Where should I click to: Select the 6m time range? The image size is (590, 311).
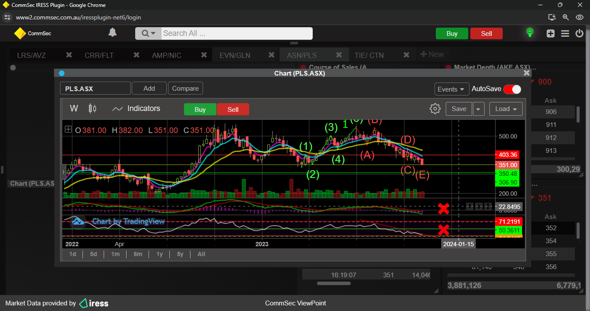pos(138,254)
